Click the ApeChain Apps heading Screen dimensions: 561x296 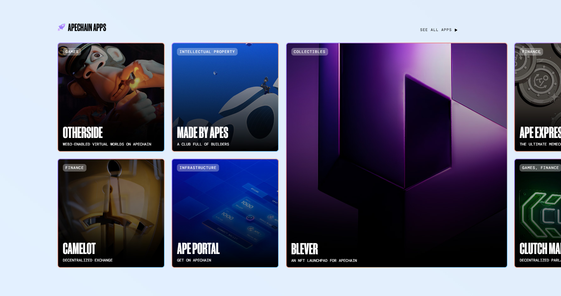[x=87, y=28]
